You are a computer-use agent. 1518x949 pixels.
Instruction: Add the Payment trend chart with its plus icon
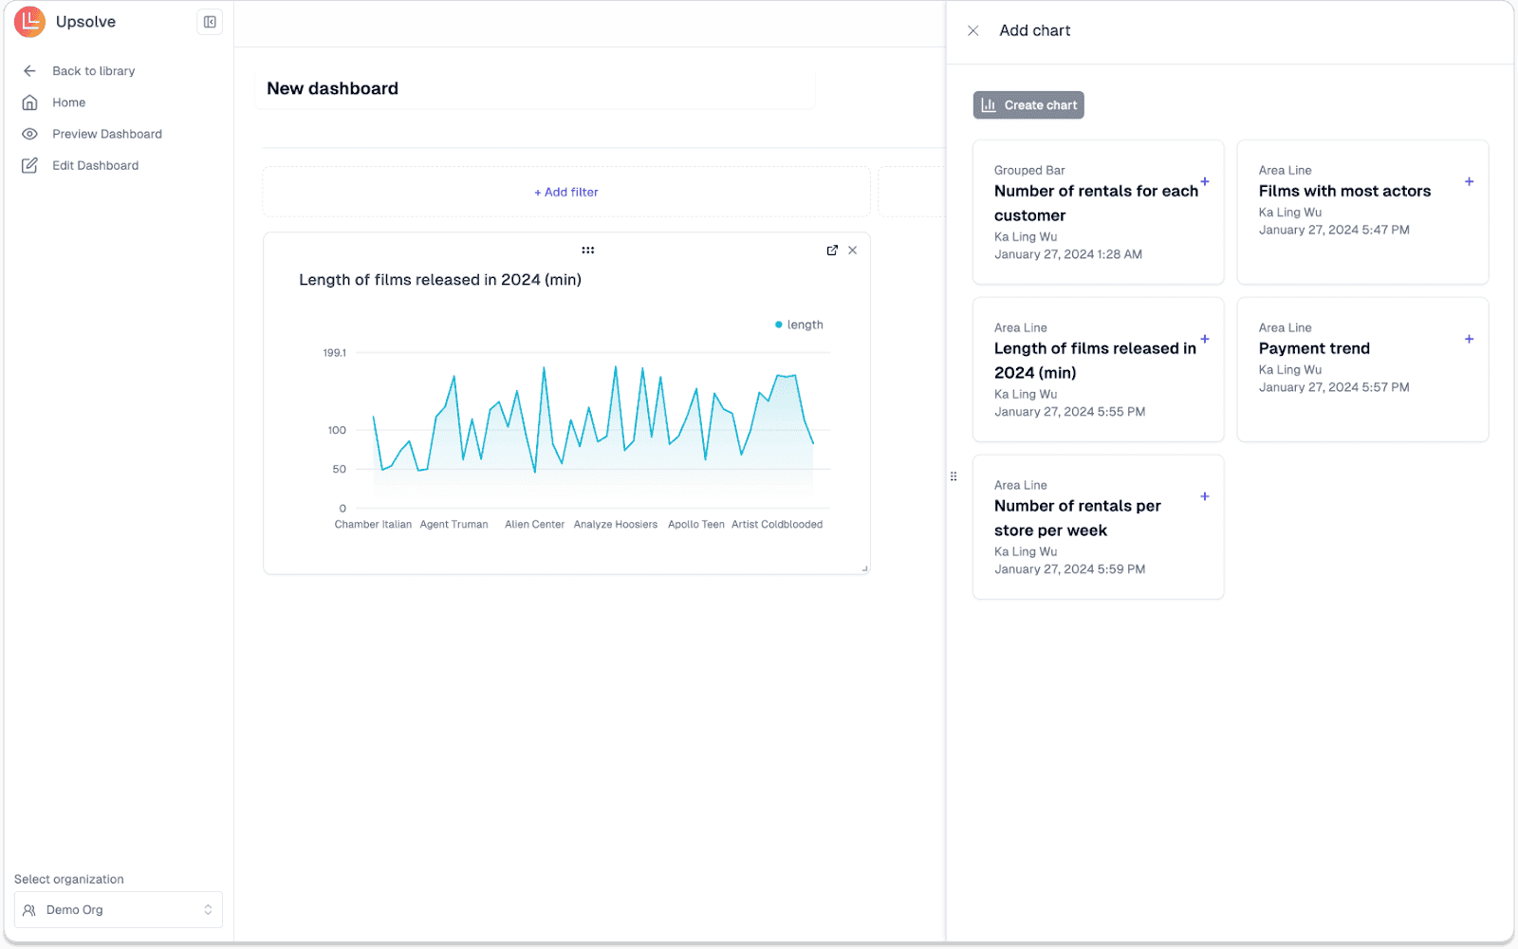click(x=1468, y=339)
